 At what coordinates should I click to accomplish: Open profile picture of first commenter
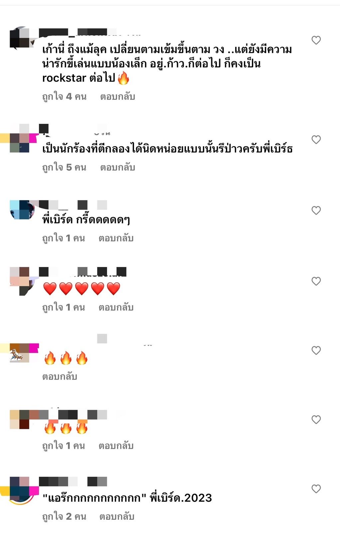click(22, 38)
